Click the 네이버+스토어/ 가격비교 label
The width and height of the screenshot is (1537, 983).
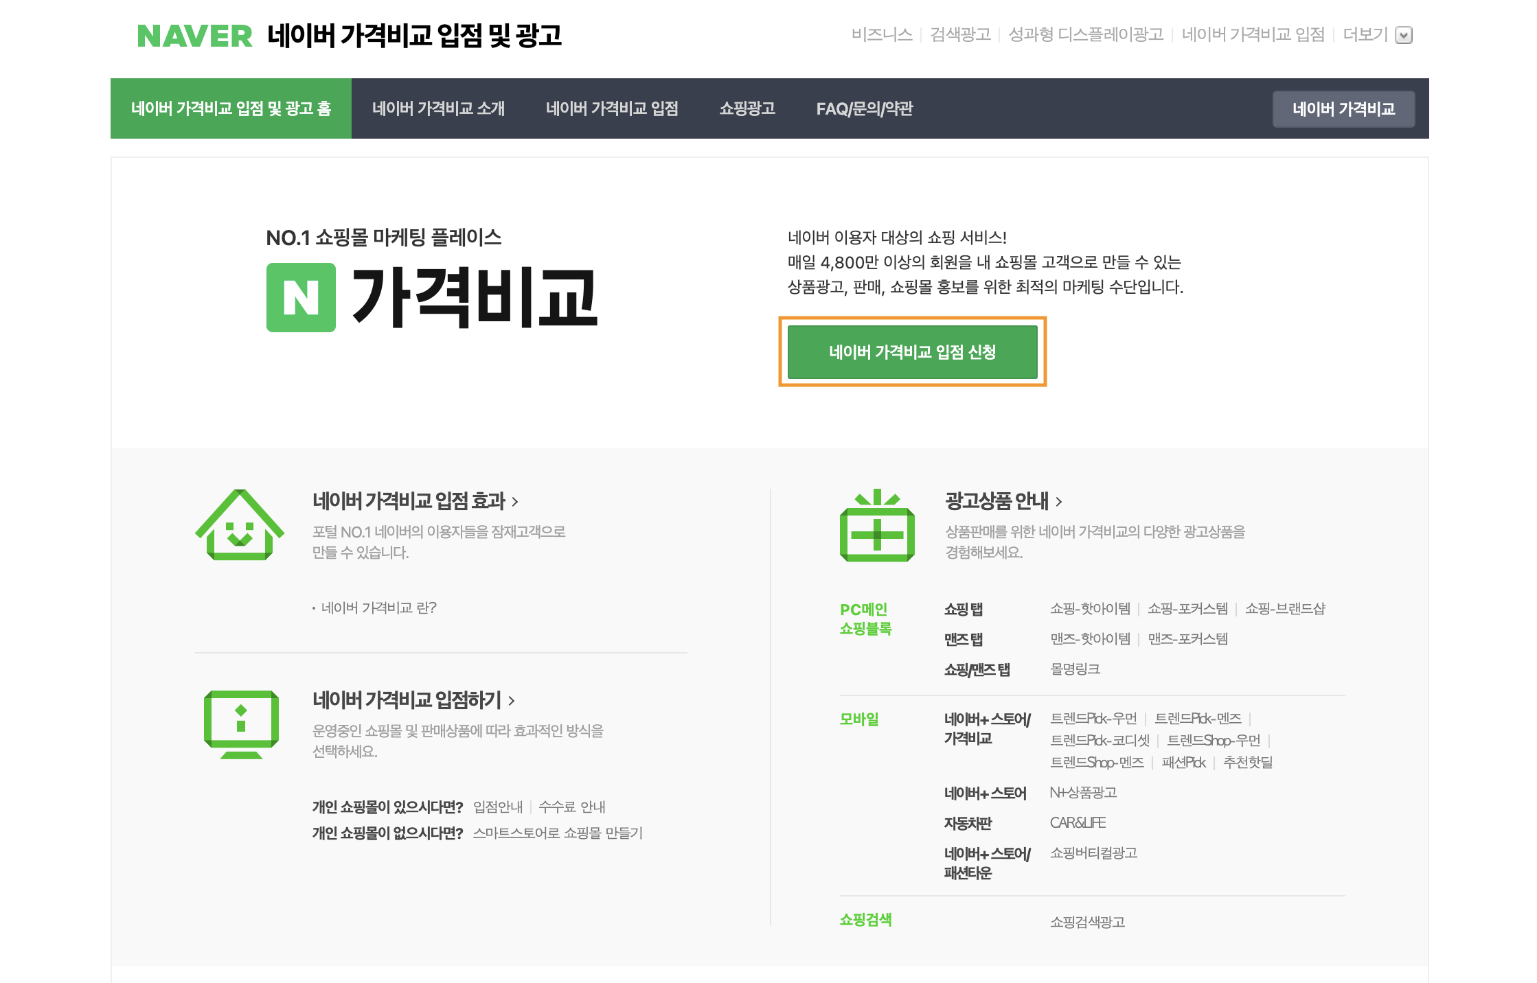[x=987, y=728]
